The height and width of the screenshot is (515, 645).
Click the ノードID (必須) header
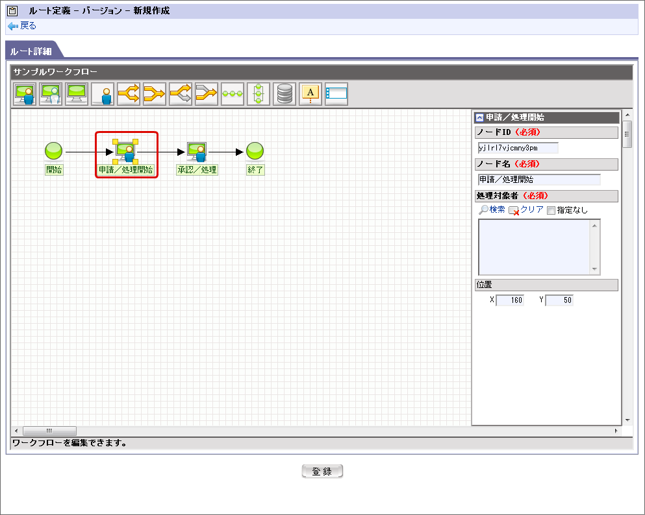click(x=546, y=132)
